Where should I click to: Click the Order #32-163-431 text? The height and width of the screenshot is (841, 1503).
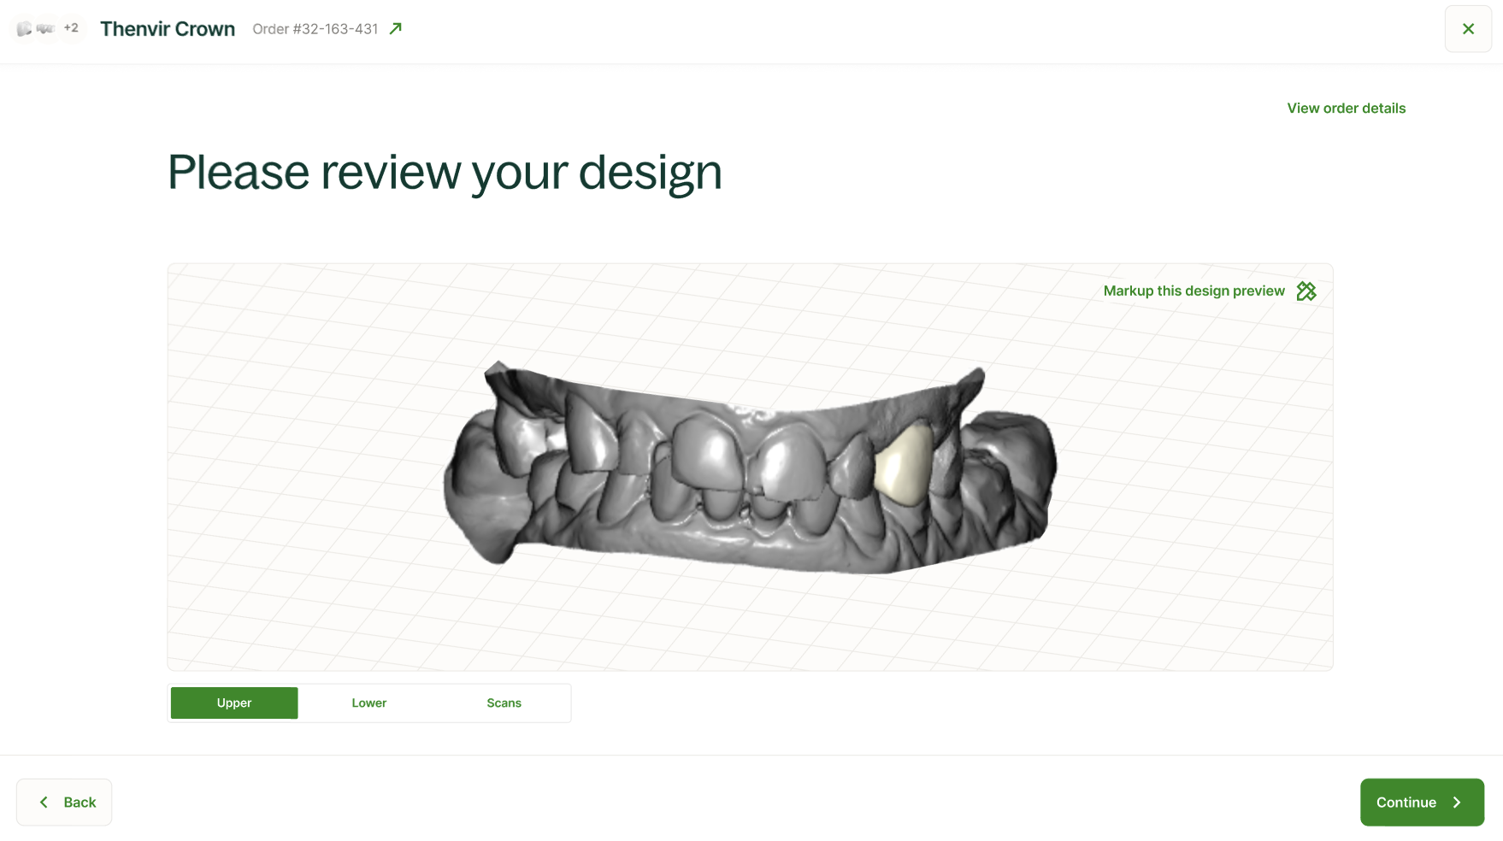coord(315,29)
